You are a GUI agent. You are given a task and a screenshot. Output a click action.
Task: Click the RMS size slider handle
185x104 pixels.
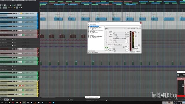pos(115,51)
